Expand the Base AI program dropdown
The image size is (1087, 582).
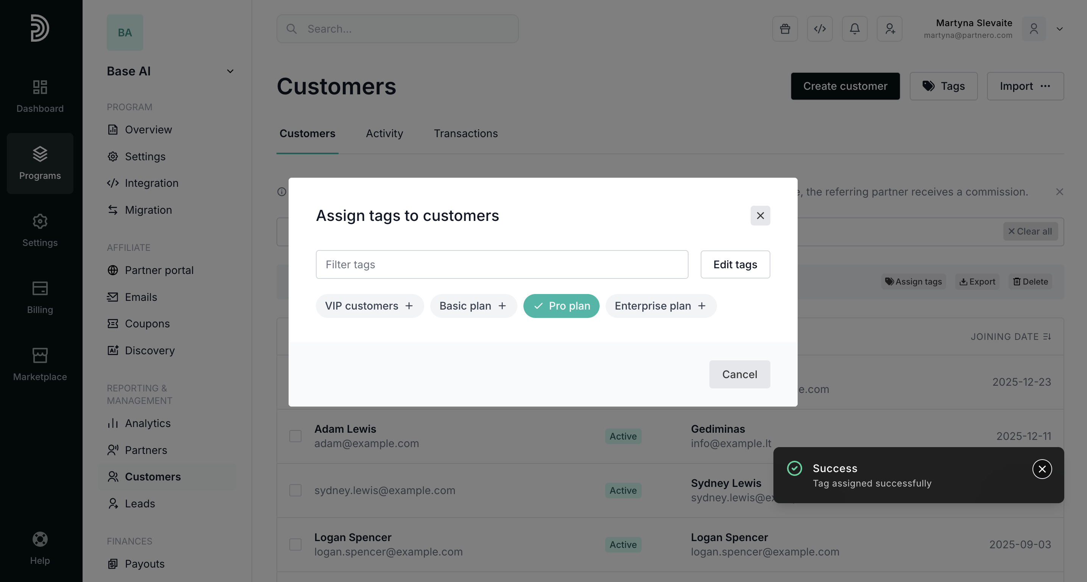(x=230, y=71)
